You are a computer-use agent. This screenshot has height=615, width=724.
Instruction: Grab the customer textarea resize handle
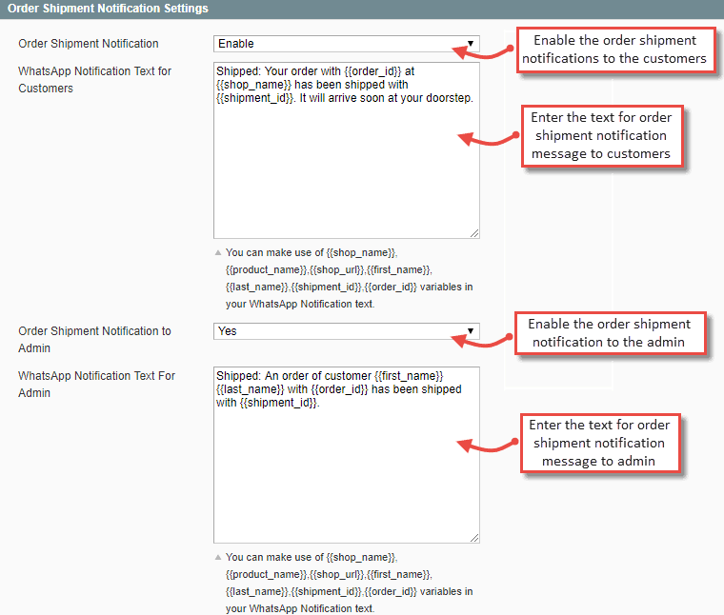coord(474,233)
